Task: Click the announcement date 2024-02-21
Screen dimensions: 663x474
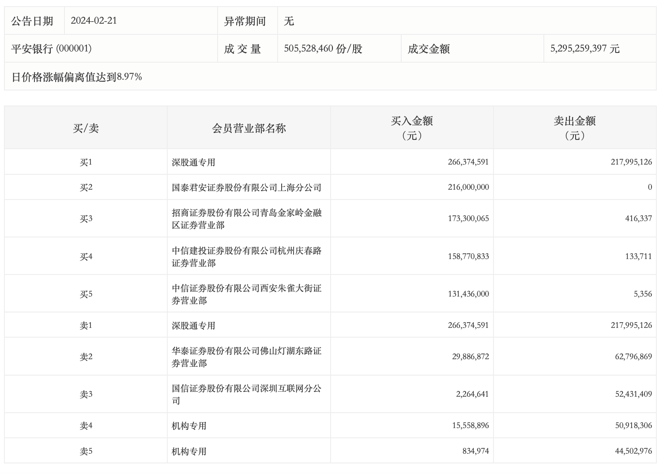Action: [x=94, y=21]
